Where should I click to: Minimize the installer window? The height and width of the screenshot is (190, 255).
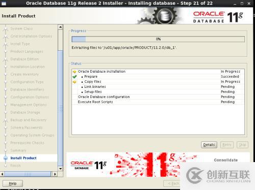coord(235,4)
